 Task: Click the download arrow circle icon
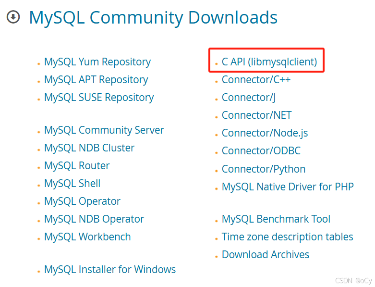tap(13, 17)
